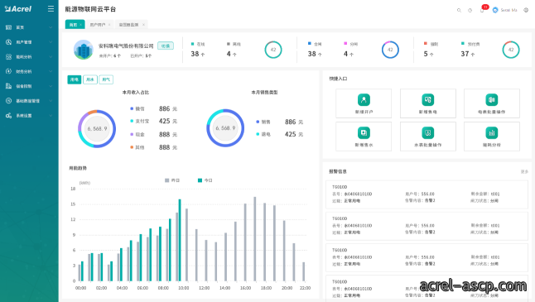The width and height of the screenshot is (535, 302).
Task: Select the 用电 electricity toggle button
Action: coord(74,79)
